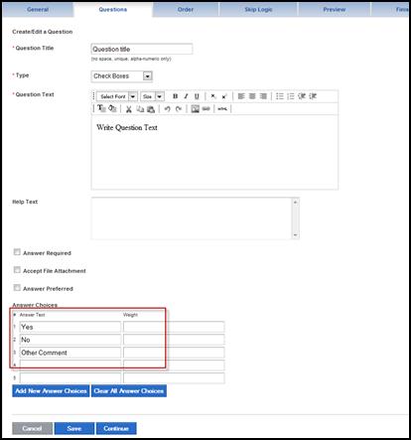This screenshot has height=440, width=411.
Task: Click the Question Title input field
Action: click(x=142, y=49)
